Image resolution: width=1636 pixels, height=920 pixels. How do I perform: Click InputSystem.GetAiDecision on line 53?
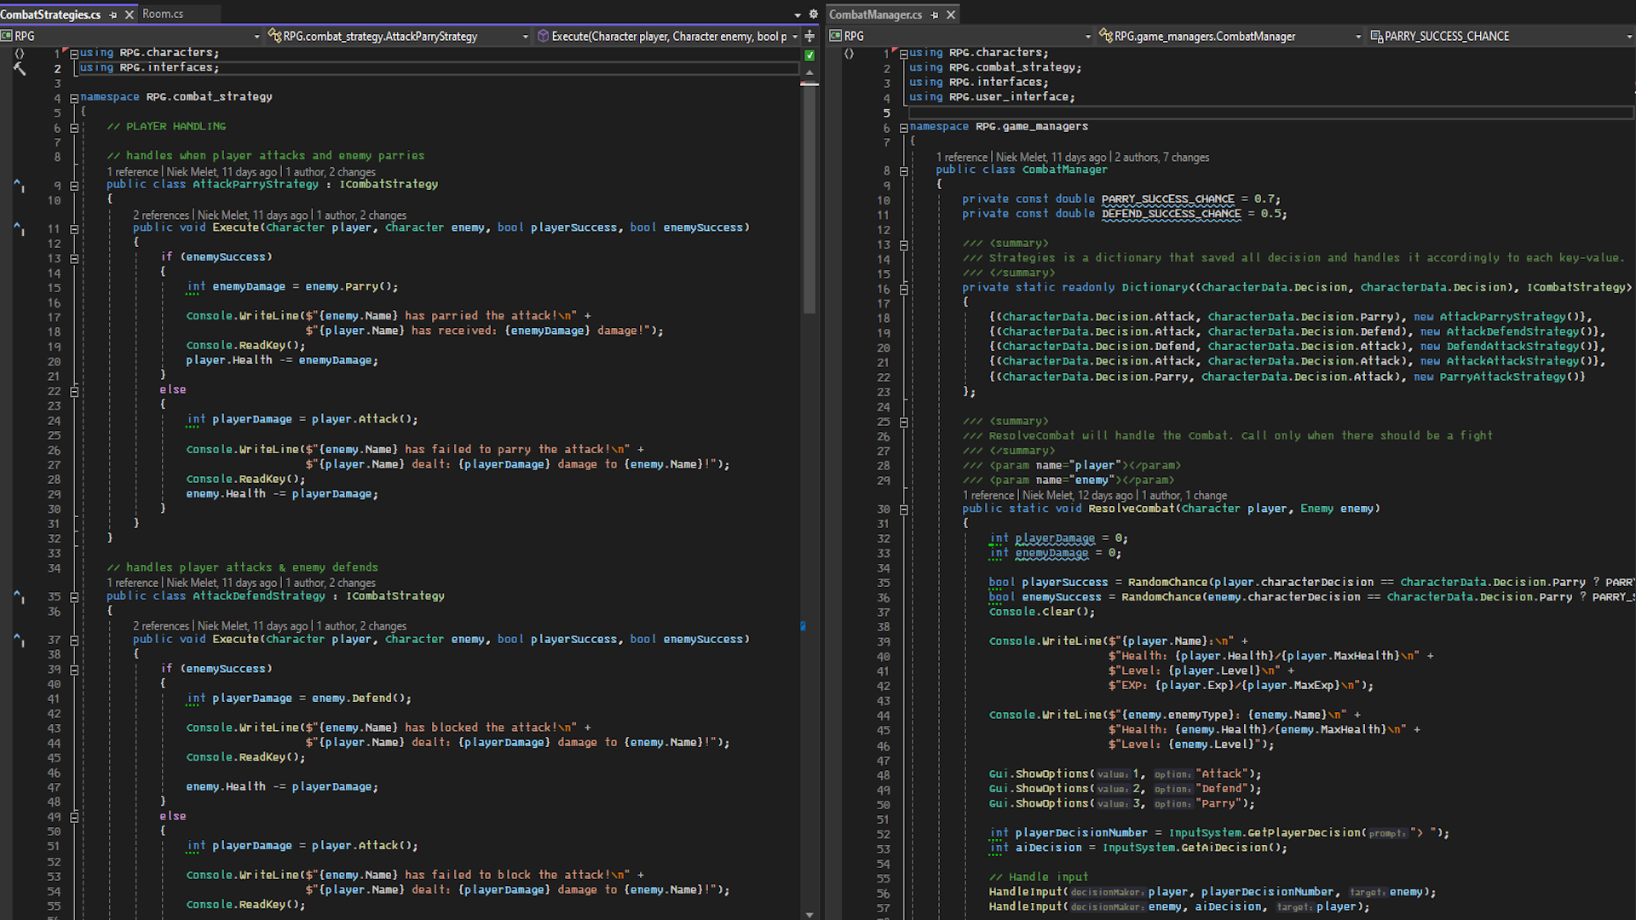click(x=1185, y=848)
